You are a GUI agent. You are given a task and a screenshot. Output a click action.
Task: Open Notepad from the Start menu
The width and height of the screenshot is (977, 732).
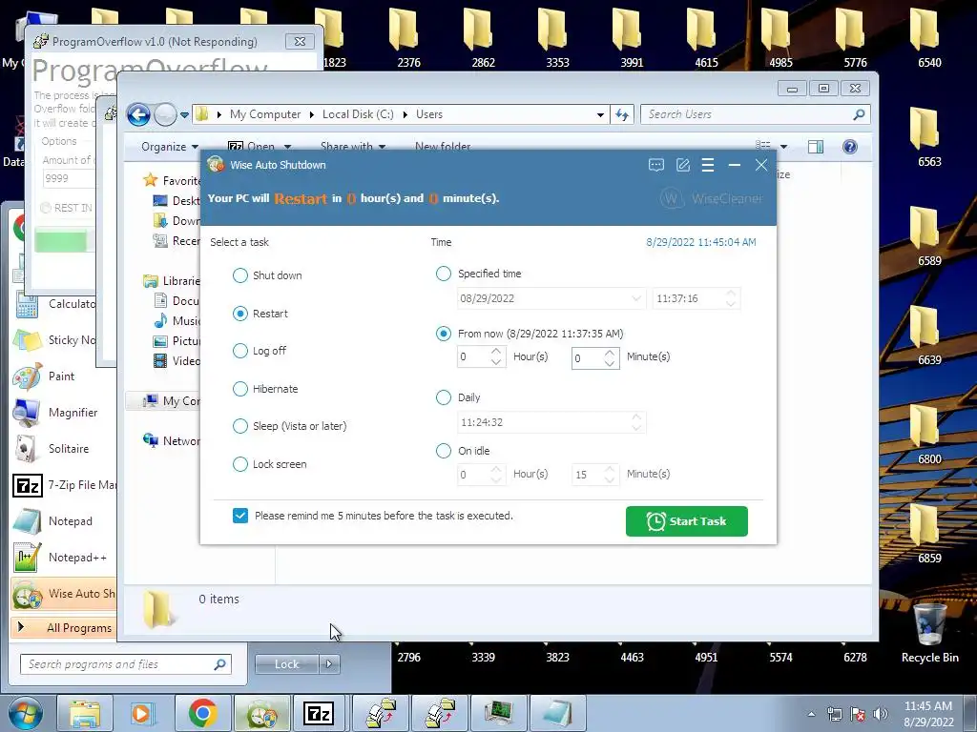pyautogui.click(x=62, y=521)
